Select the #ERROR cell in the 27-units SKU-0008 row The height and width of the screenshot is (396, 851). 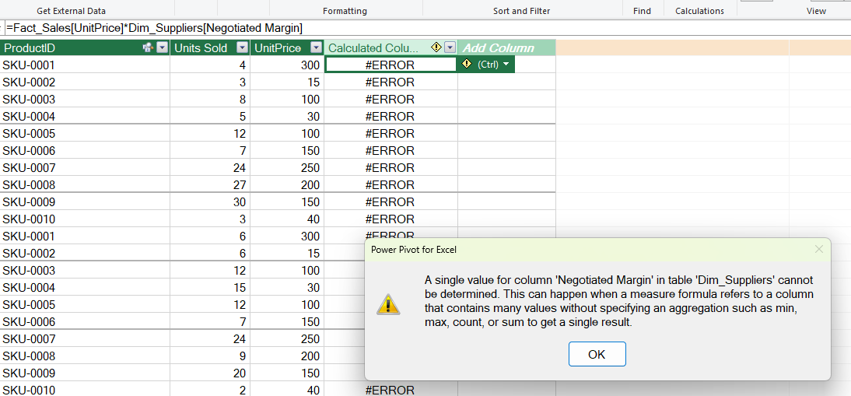coord(390,185)
